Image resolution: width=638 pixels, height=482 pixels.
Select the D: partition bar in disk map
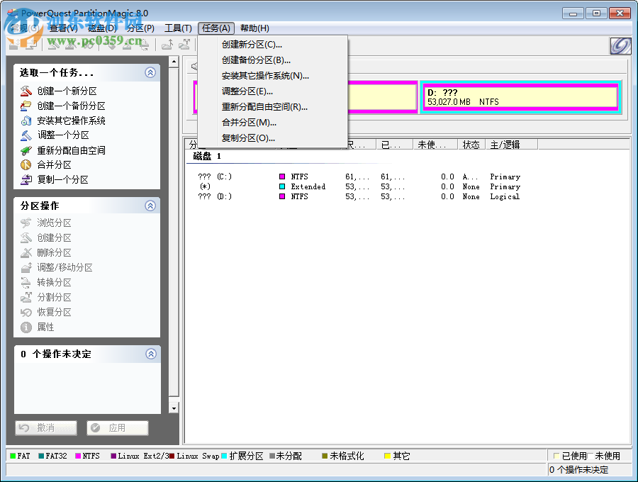click(521, 97)
